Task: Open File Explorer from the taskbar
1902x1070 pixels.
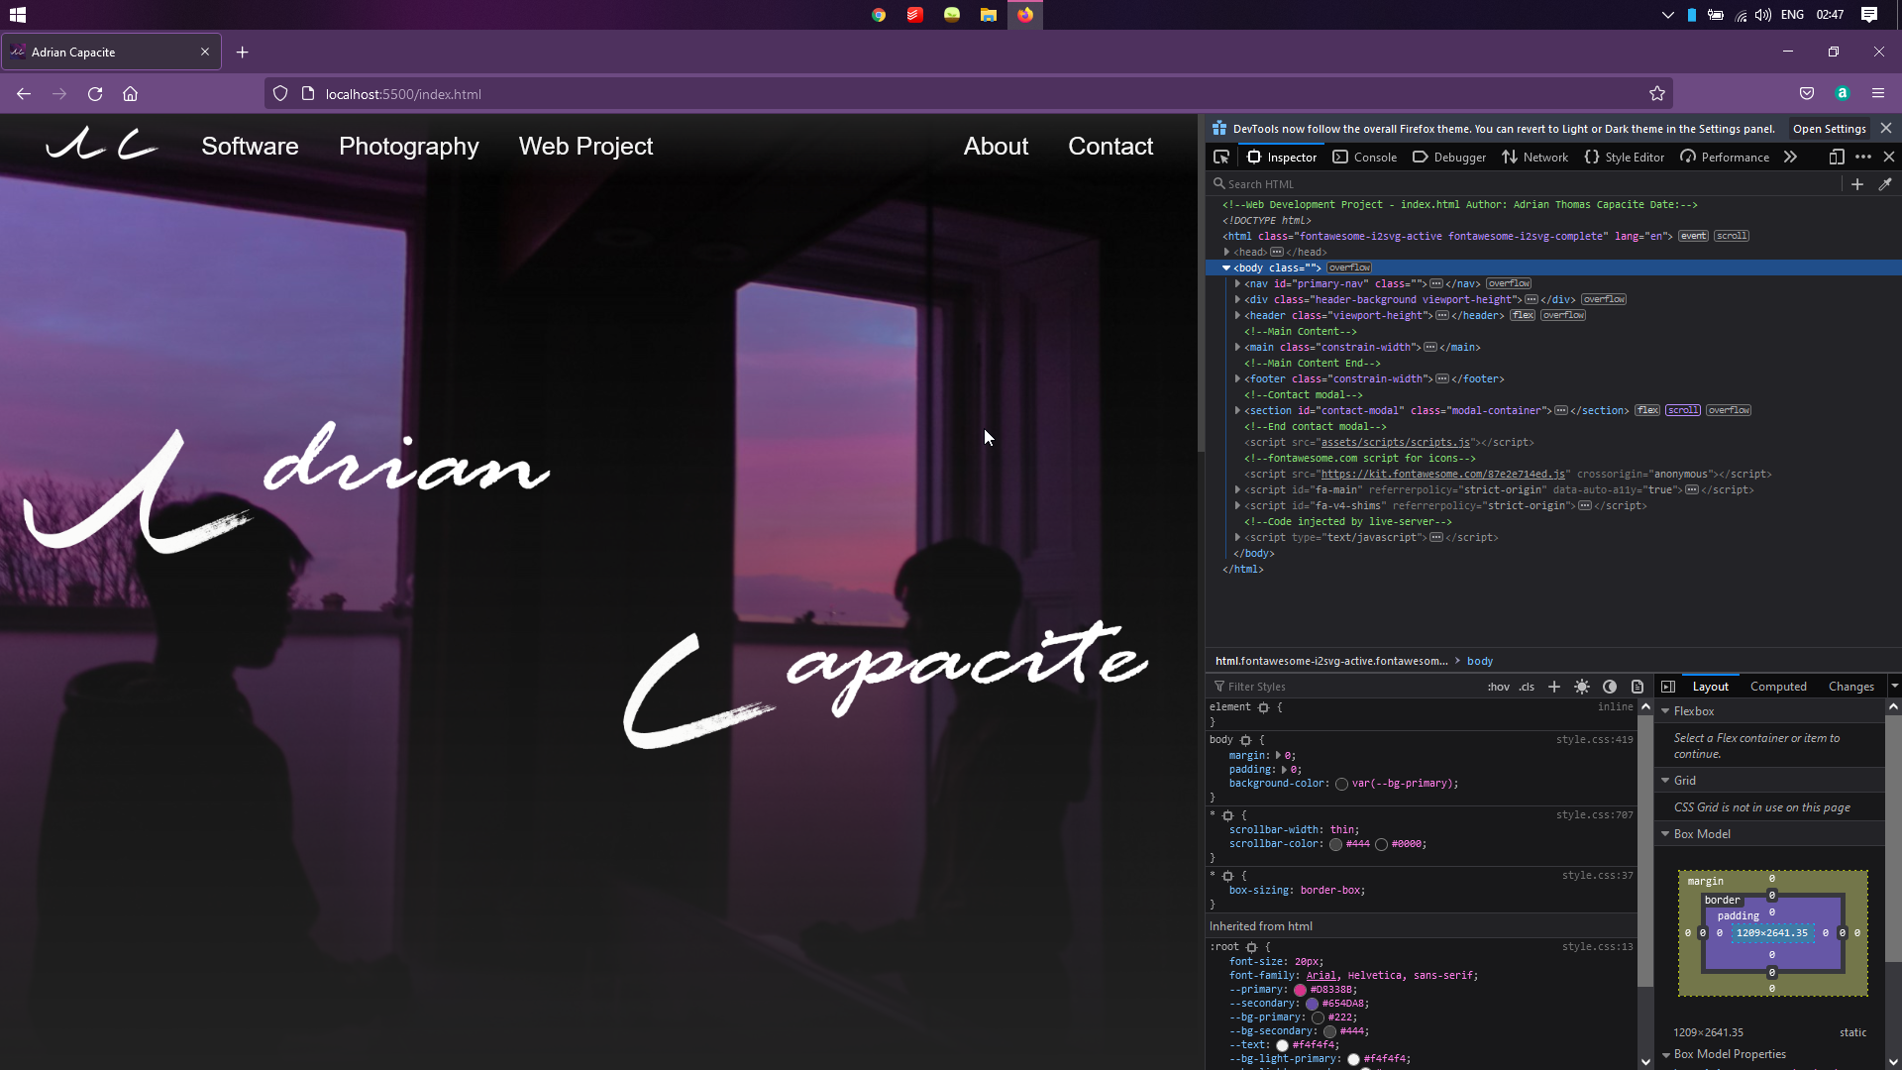Action: pos(989,15)
